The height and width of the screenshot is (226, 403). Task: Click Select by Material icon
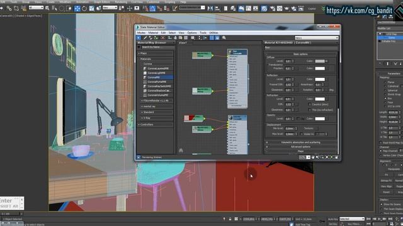(x=224, y=38)
